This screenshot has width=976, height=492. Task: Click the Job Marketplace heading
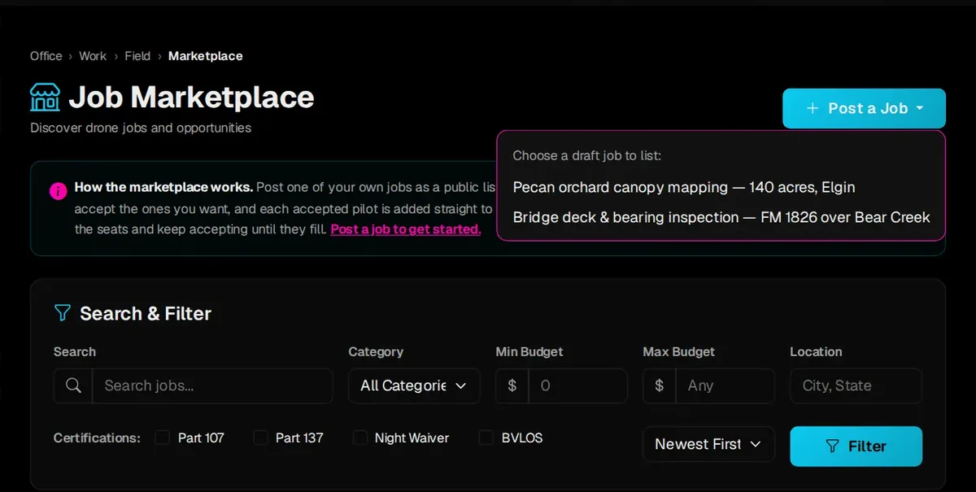191,97
